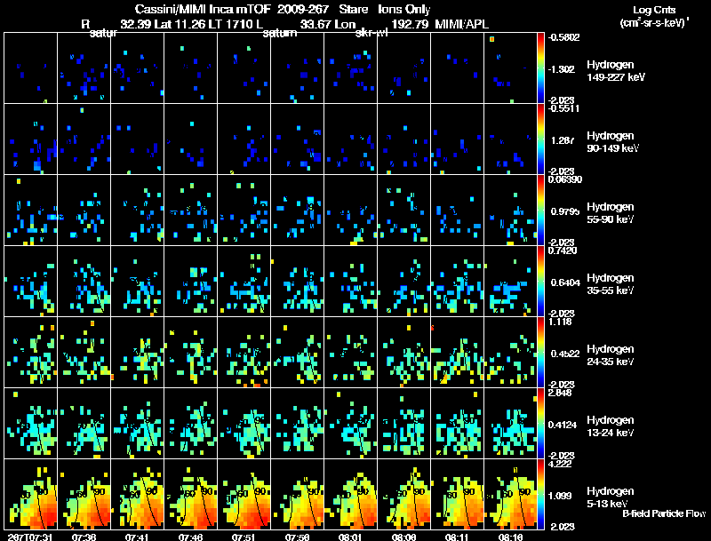Screen dimensions: 711x541
Task: Click the 267T07:31 time axis label
Action: click(29, 537)
